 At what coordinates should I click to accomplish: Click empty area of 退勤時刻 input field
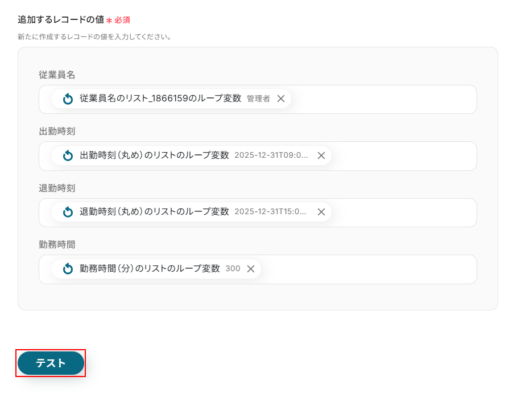pos(403,212)
